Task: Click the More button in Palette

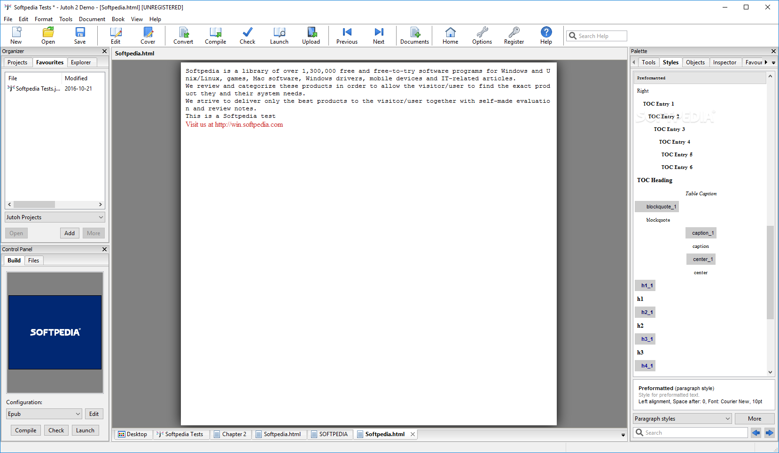Action: tap(755, 419)
